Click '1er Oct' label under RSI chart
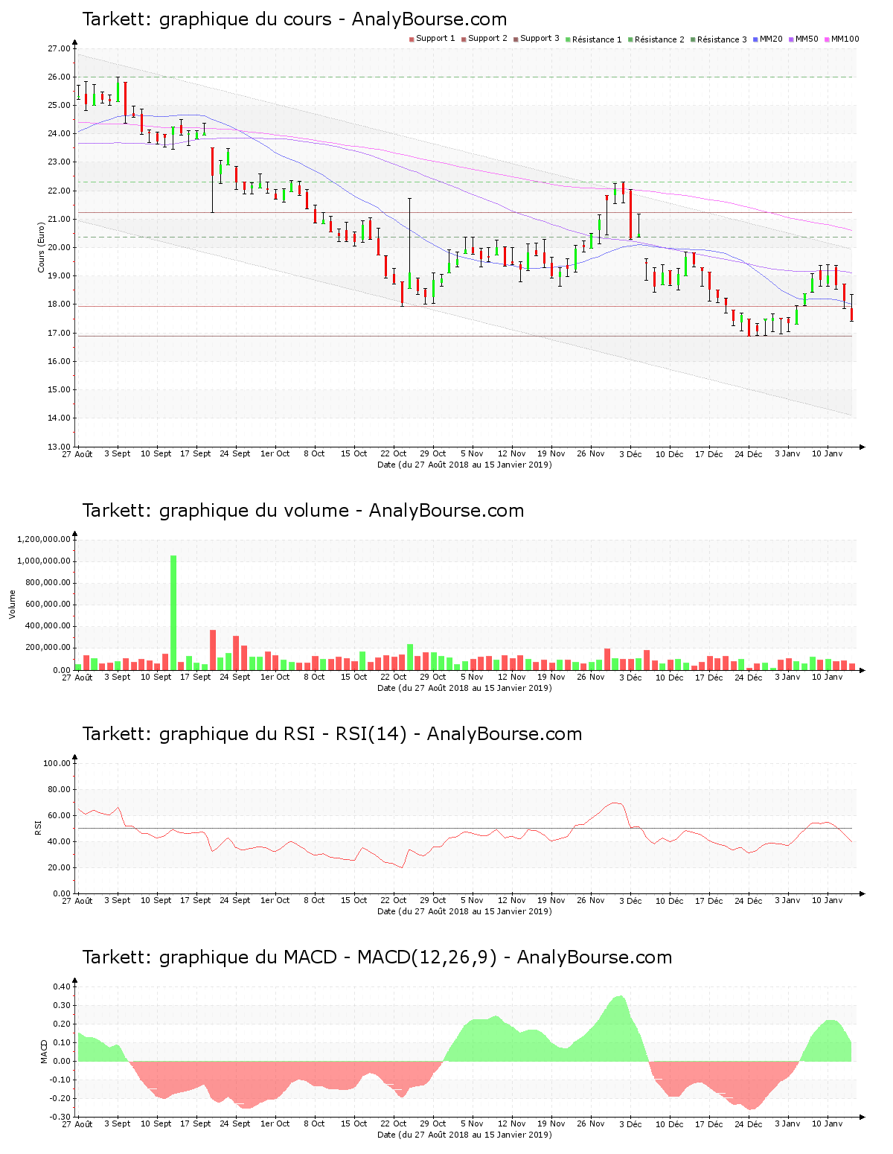Screen dimensions: 893x1154 pyautogui.click(x=275, y=900)
